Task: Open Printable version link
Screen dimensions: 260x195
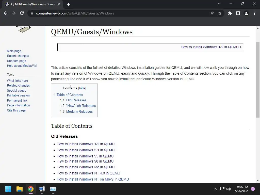Action: click(x=18, y=95)
